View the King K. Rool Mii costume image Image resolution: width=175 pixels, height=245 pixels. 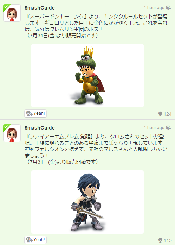pyautogui.click(x=87, y=76)
